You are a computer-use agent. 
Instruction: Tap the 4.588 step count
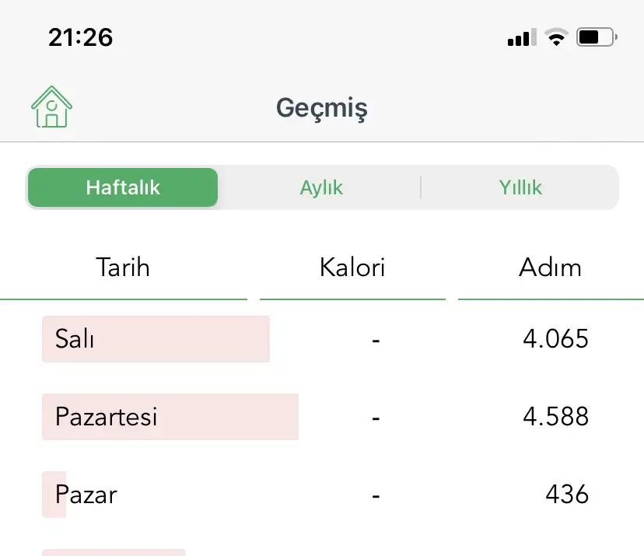point(555,417)
